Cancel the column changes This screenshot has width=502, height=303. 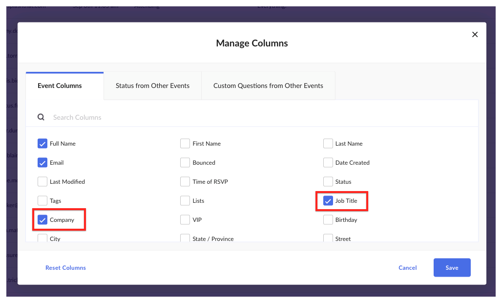[x=408, y=268]
